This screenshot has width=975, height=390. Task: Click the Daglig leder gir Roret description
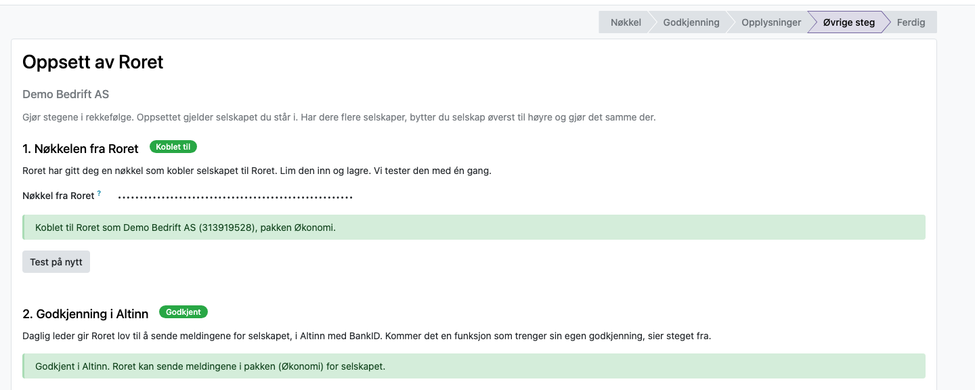click(366, 336)
